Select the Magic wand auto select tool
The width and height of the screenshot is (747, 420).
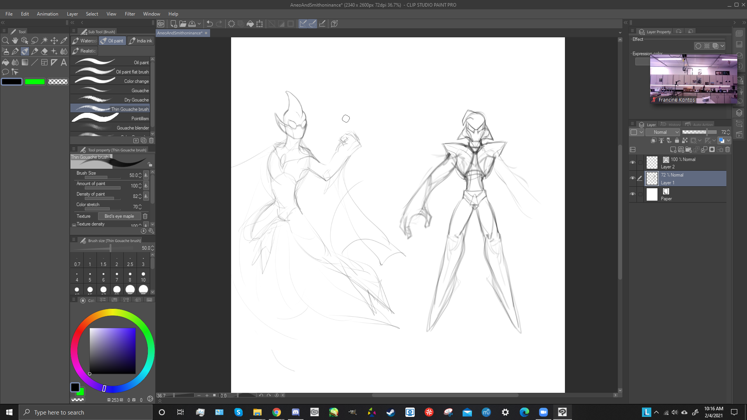[x=44, y=40]
